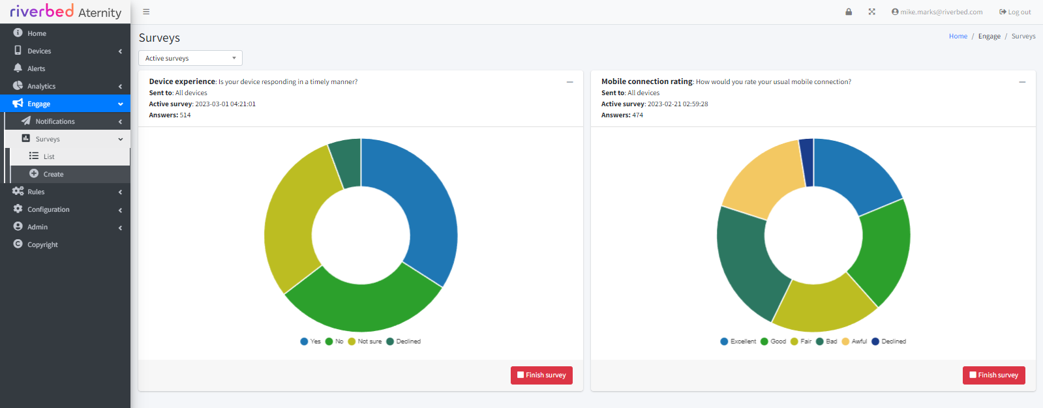Screen dimensions: 1043x408
Task: Toggle fullscreen with the expand arrows icon
Action: click(871, 12)
